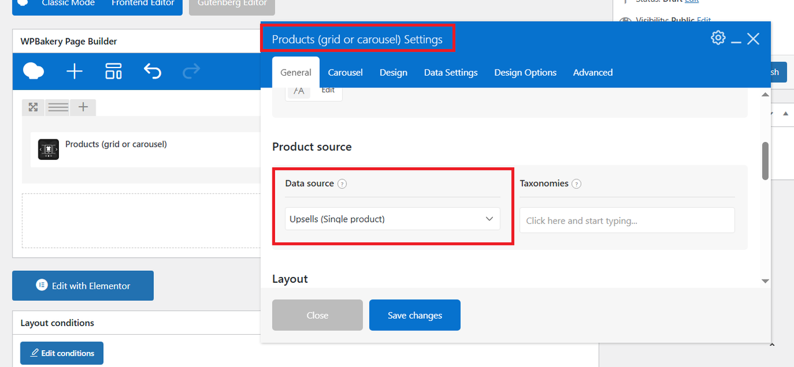Click the redo arrow icon
The image size is (794, 367).
pyautogui.click(x=191, y=71)
